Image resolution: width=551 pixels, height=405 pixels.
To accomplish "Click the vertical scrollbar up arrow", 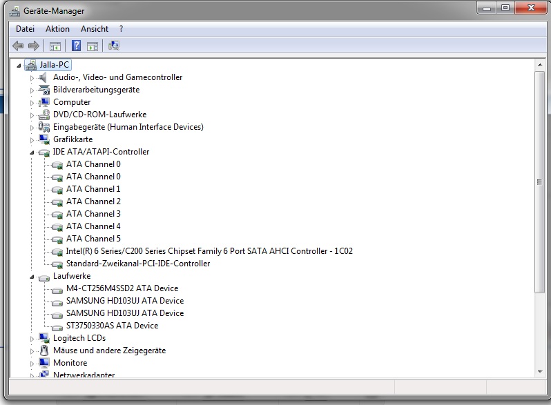I will click(x=540, y=65).
